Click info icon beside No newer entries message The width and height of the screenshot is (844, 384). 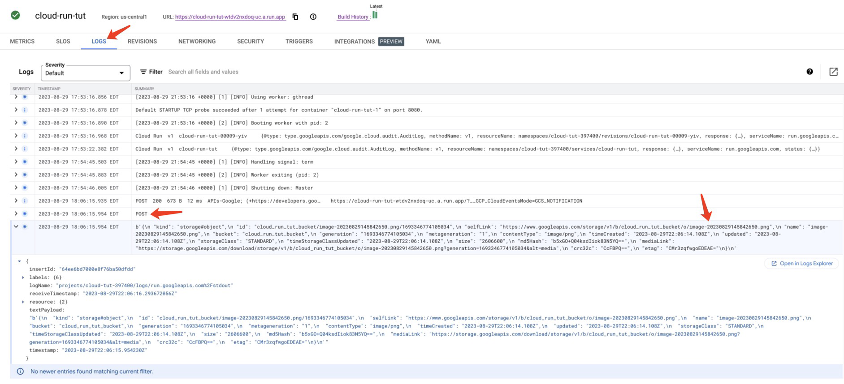pyautogui.click(x=20, y=371)
